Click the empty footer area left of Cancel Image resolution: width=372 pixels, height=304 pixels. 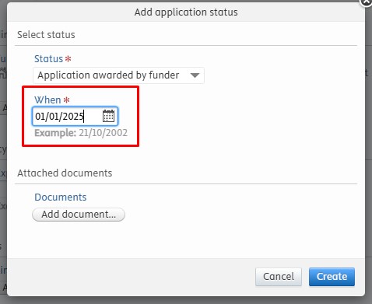click(131, 277)
